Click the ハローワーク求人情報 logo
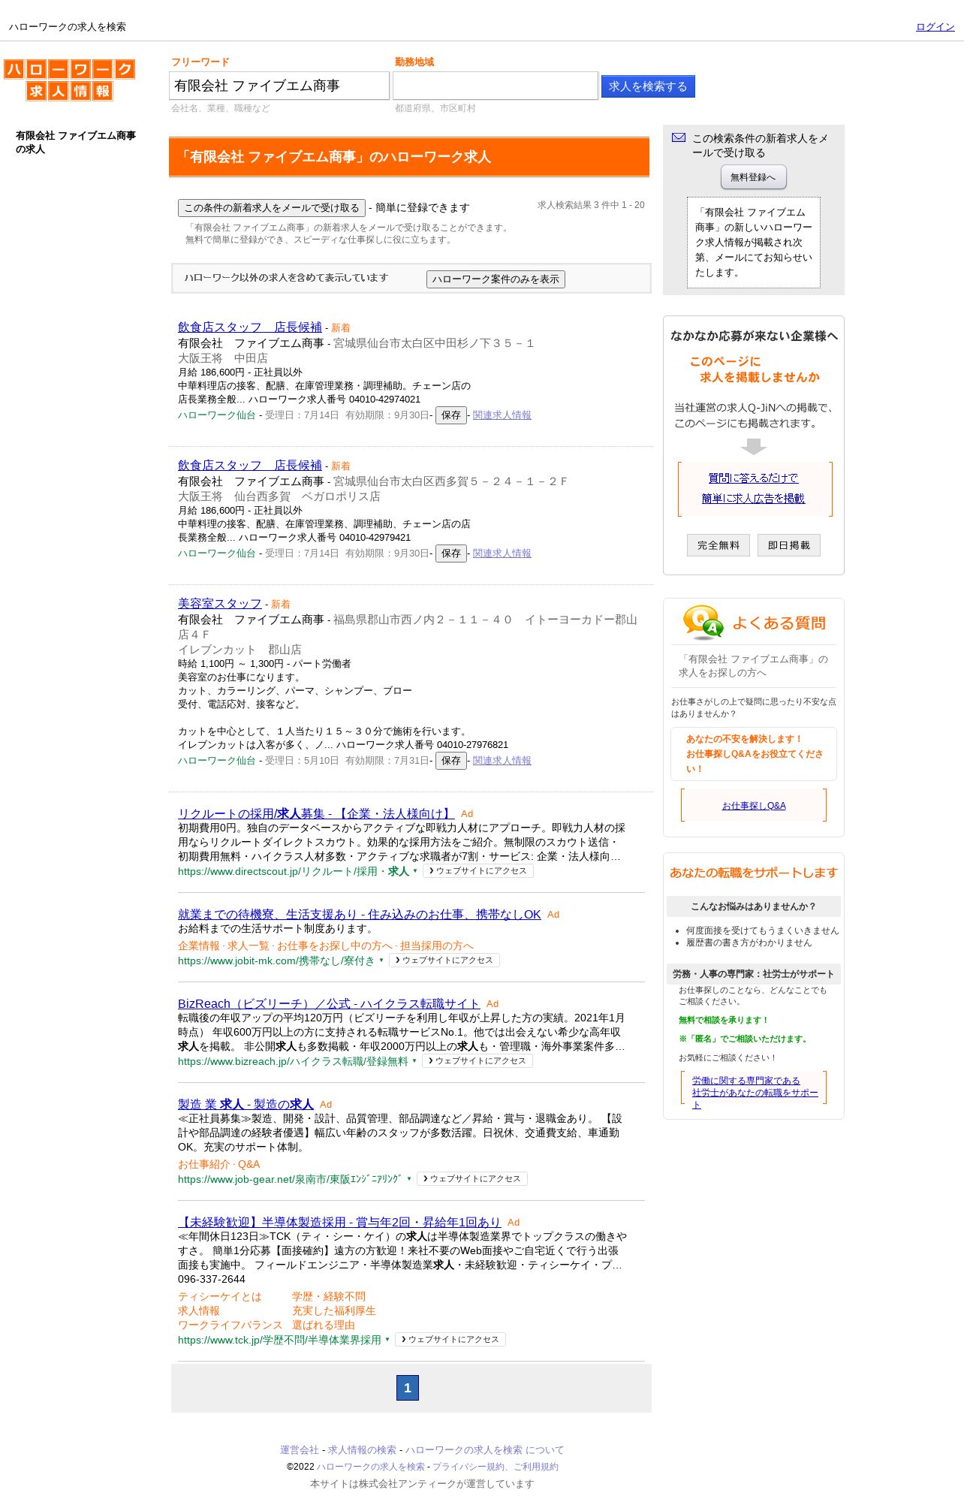964x1499 pixels. pyautogui.click(x=69, y=80)
